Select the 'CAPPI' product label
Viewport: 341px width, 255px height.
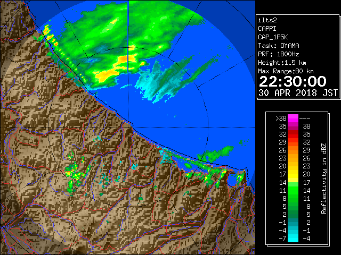click(267, 29)
